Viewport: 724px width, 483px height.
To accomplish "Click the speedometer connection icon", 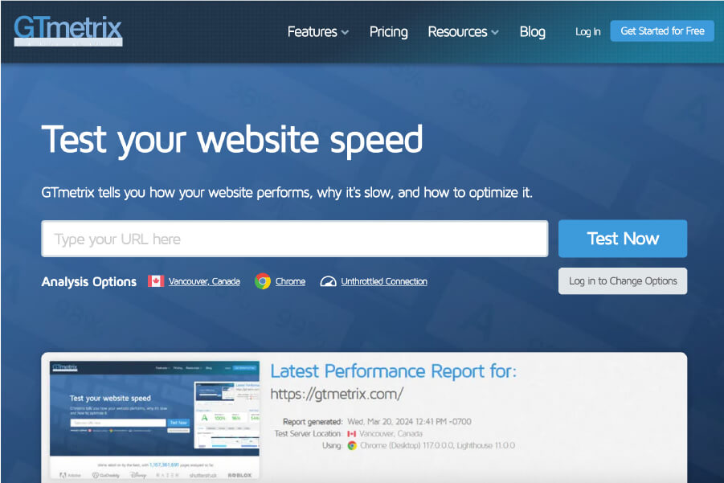I will (329, 281).
